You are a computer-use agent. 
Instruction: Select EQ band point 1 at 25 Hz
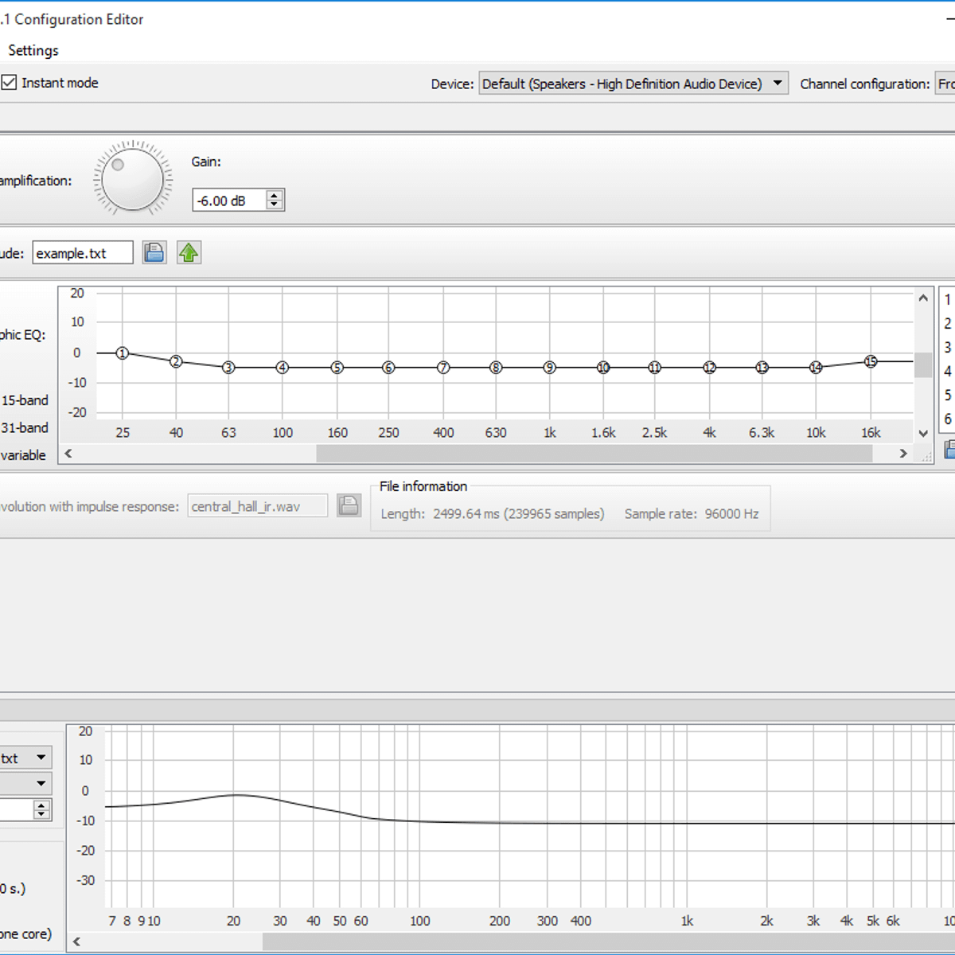[x=123, y=353]
